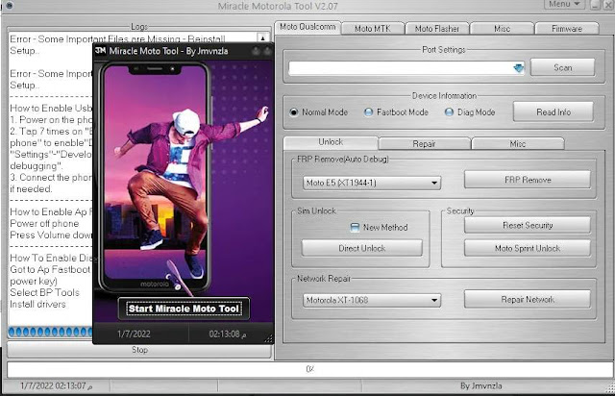
Task: Click the blue progress bar under logs
Action: (50, 332)
